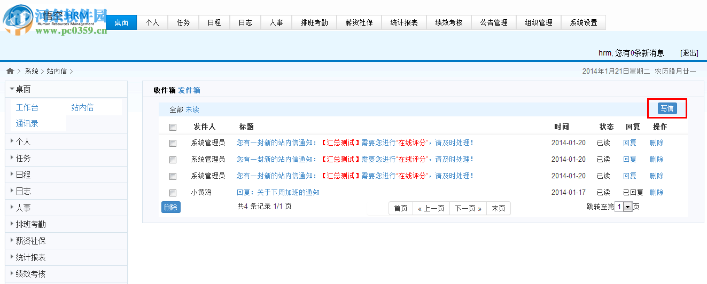Open third 在线评分 notification message title
The height and width of the screenshot is (284, 707).
pos(355,176)
